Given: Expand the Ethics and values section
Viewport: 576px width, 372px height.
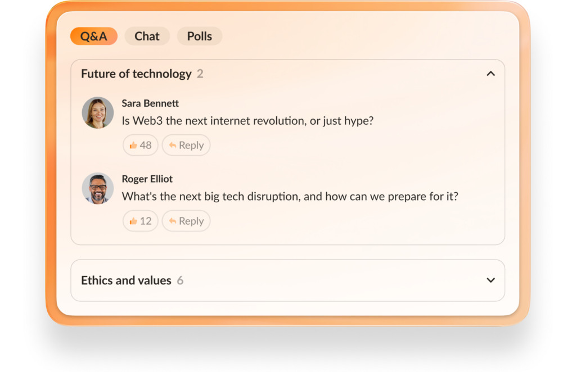Looking at the screenshot, I should pyautogui.click(x=490, y=280).
